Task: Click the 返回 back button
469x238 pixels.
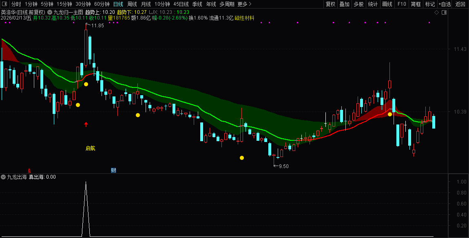Action: click(460, 4)
